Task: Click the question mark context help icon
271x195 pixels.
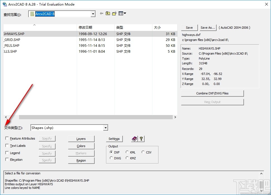Action: 141,139
